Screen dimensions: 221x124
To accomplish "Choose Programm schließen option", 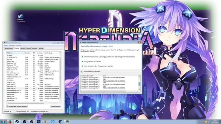I will [x=93, y=61].
